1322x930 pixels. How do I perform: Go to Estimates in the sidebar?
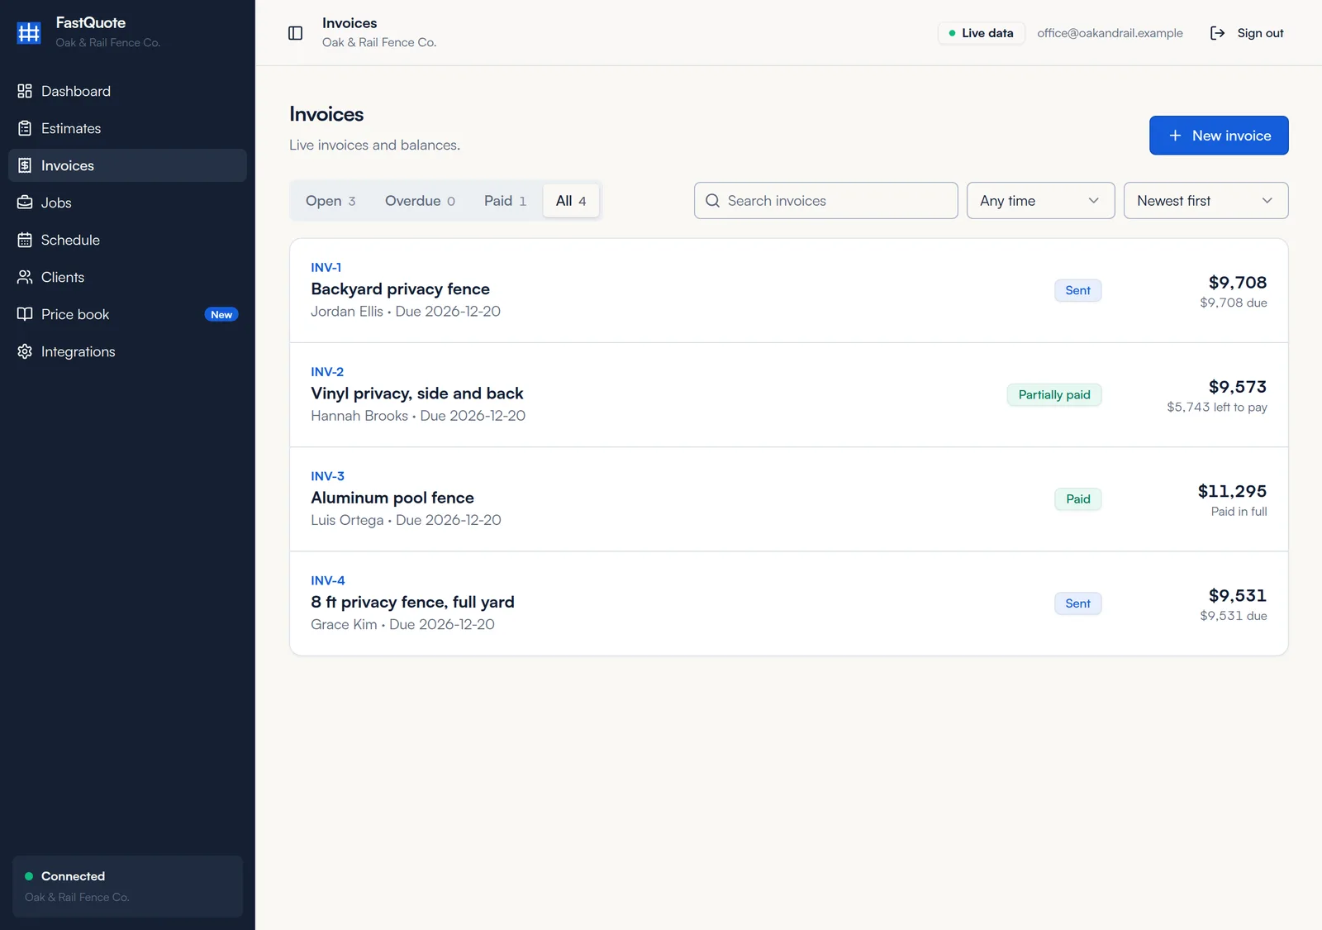pyautogui.click(x=127, y=128)
